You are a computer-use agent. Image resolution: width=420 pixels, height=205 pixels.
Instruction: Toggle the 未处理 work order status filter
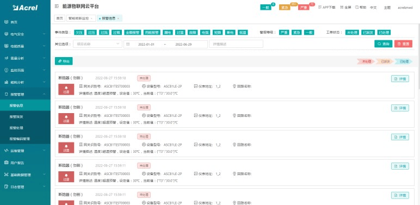[x=352, y=33]
